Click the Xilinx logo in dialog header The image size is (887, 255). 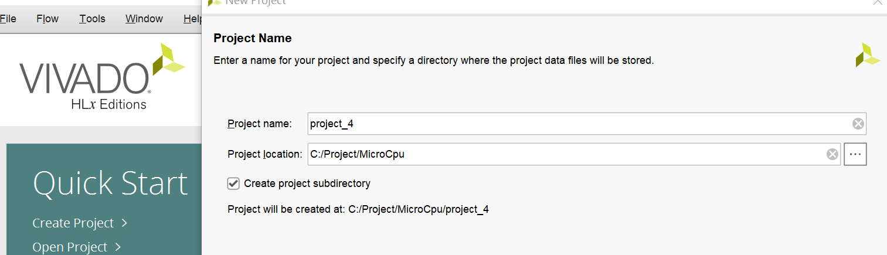coord(867,55)
